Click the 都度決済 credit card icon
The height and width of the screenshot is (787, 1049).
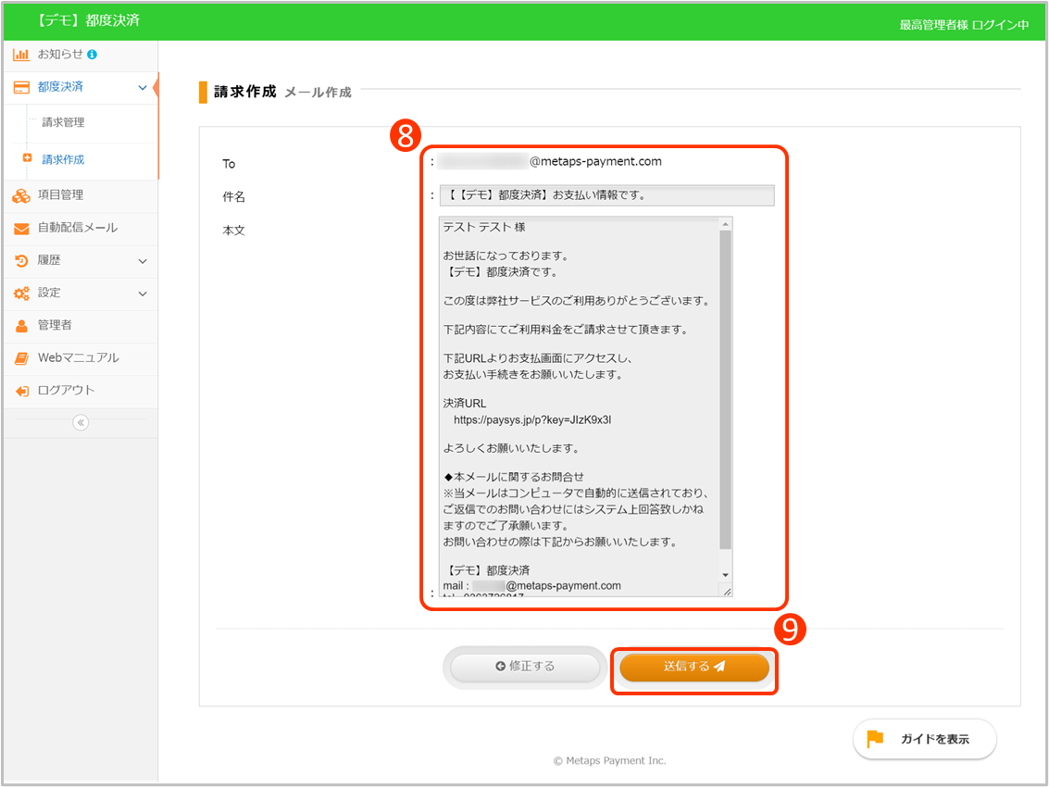pos(21,87)
